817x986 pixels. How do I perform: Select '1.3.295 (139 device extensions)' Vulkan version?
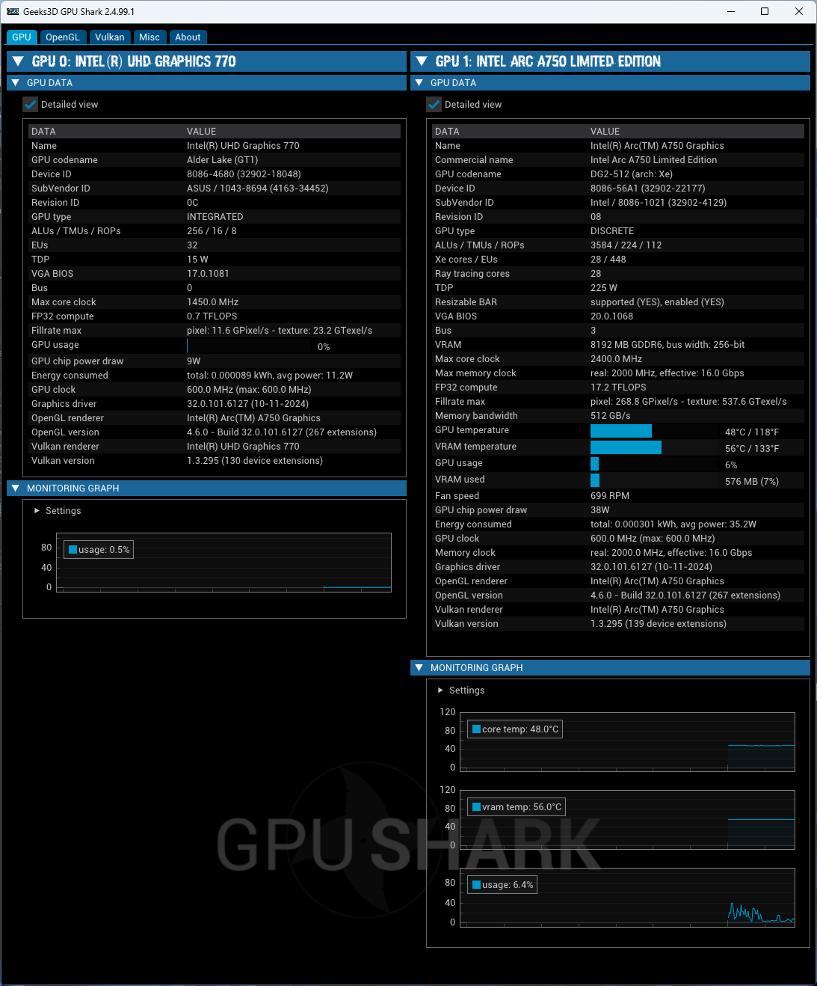point(659,624)
